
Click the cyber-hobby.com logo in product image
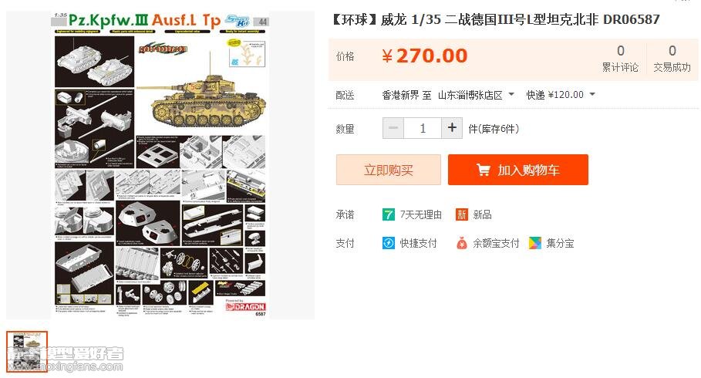[x=162, y=49]
